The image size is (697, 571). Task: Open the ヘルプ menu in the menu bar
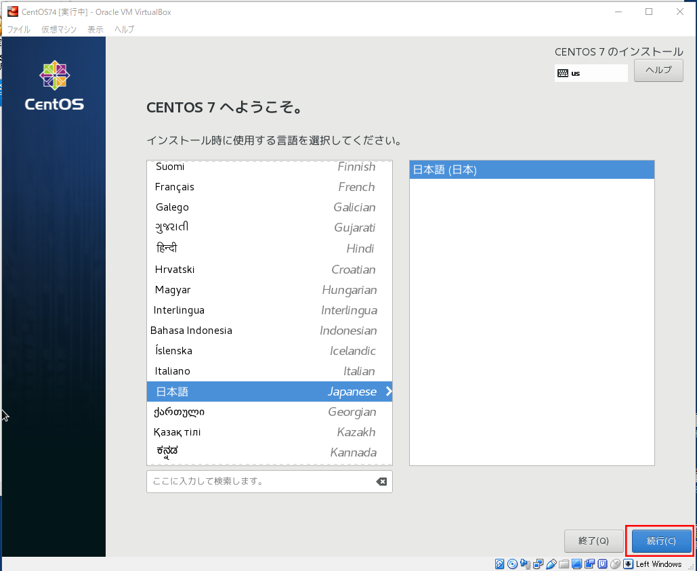coord(124,29)
